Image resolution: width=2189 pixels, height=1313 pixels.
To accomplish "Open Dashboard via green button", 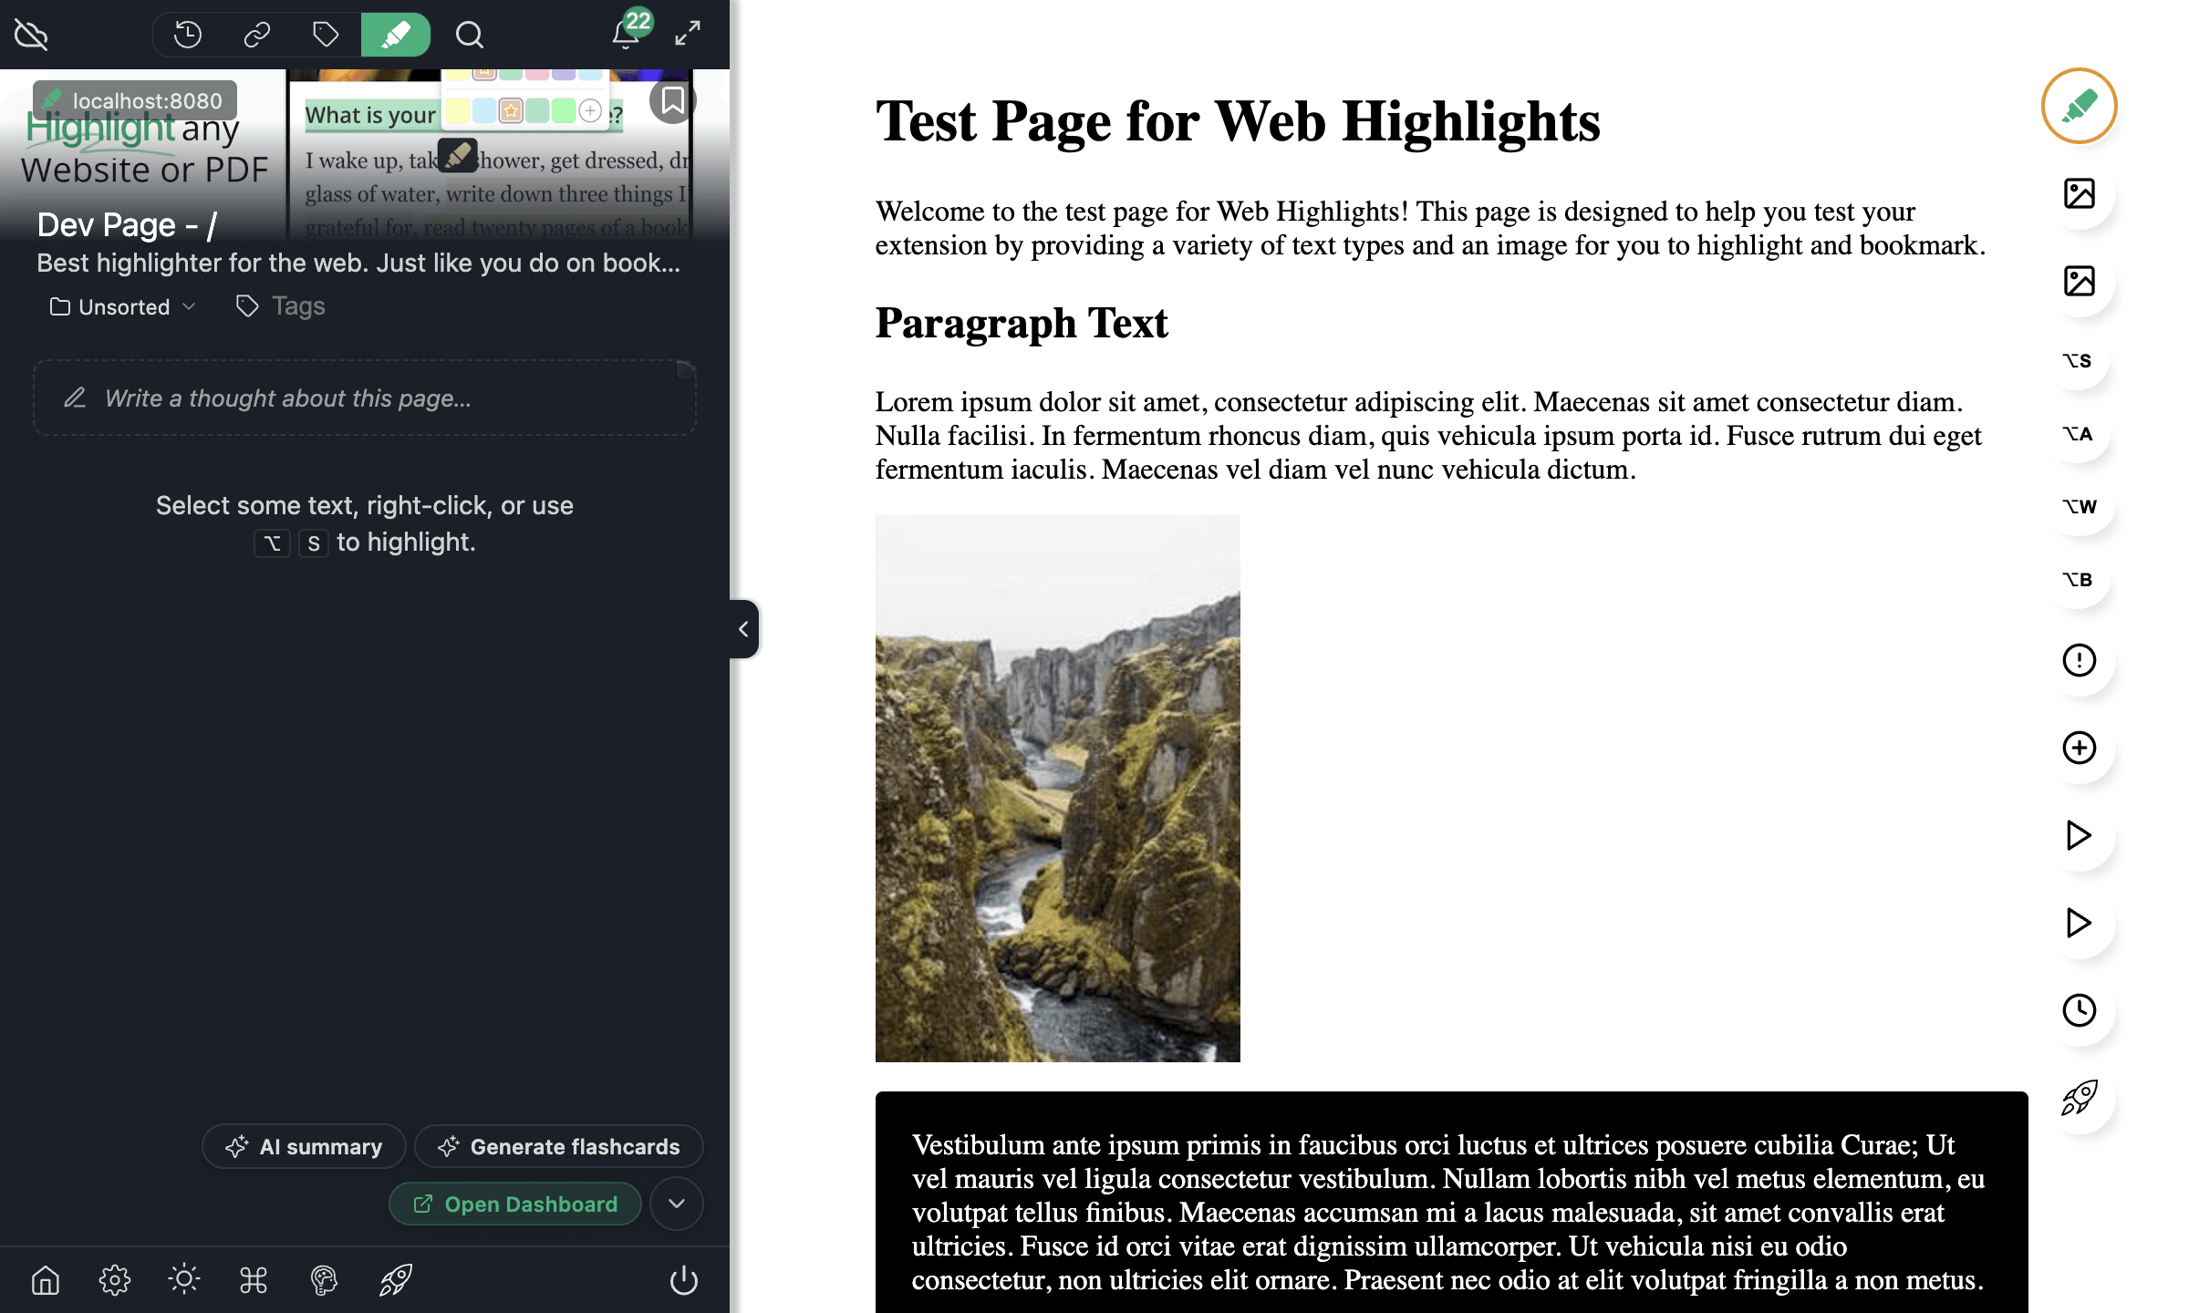I will (x=515, y=1204).
